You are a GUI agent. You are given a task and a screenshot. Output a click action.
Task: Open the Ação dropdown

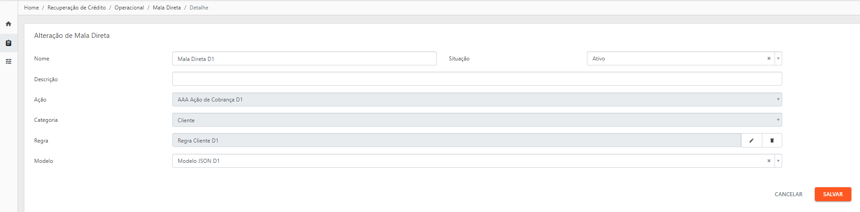[x=477, y=100]
